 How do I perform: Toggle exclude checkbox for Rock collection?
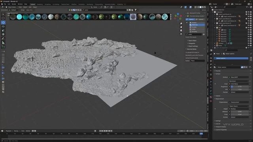[x=246, y=28]
